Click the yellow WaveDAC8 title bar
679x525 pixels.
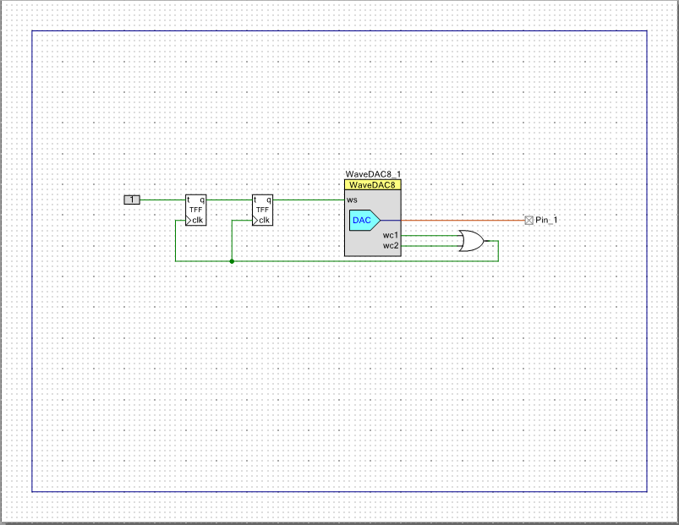(372, 185)
